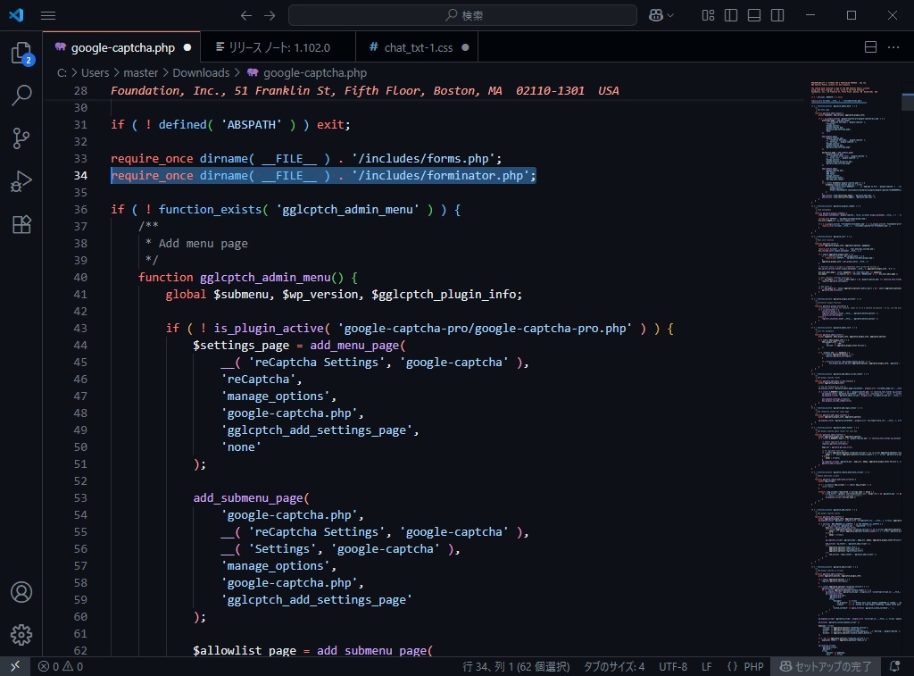Change tab size setting

pos(614,666)
